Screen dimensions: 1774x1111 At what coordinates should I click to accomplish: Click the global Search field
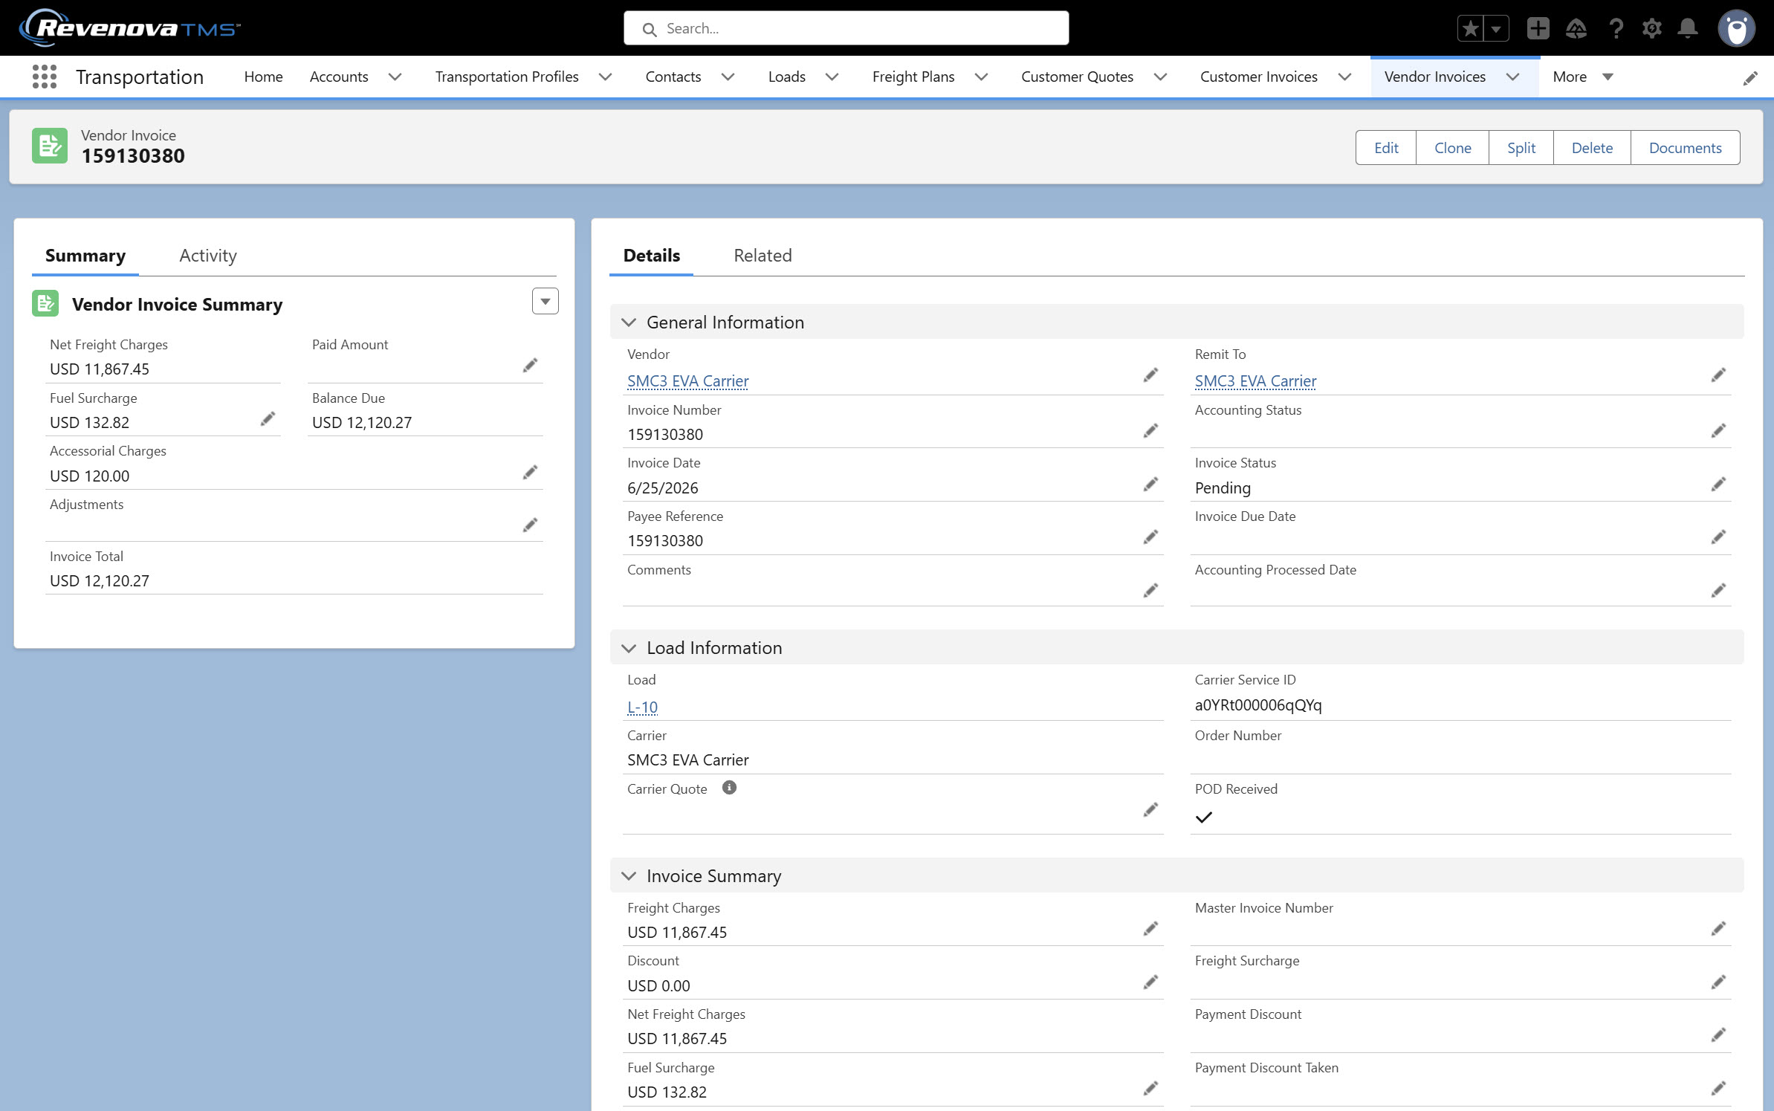point(846,28)
